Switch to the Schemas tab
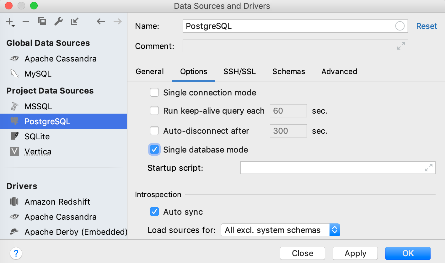This screenshot has width=445, height=263. 289,72
